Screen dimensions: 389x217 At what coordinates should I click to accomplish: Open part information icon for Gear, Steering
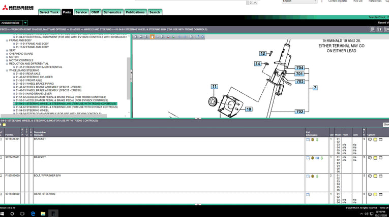[308, 194]
